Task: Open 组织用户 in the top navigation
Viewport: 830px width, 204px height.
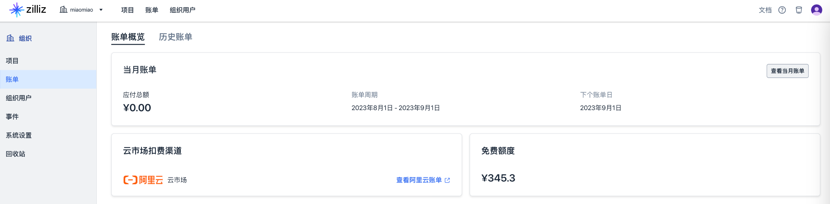Action: tap(182, 10)
